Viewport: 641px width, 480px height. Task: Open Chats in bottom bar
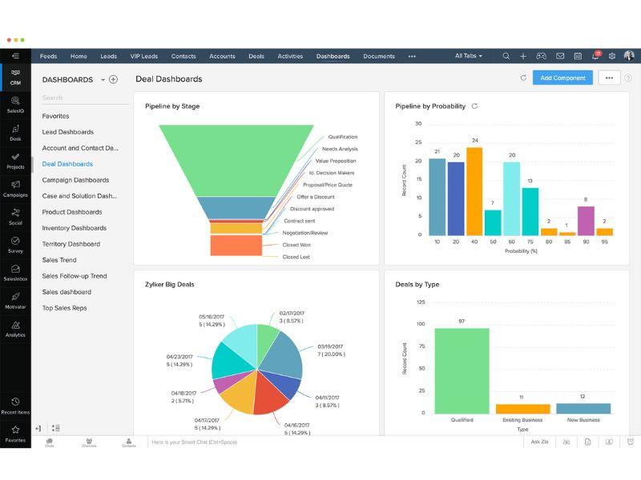[x=50, y=442]
